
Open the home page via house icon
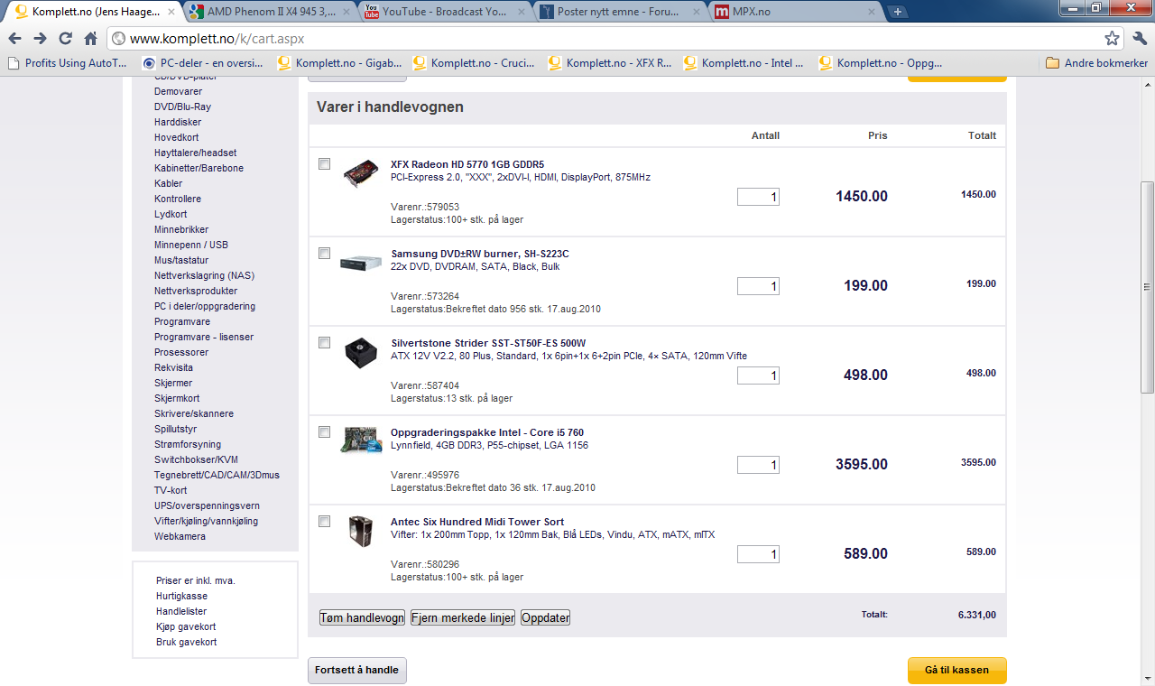pyautogui.click(x=90, y=38)
